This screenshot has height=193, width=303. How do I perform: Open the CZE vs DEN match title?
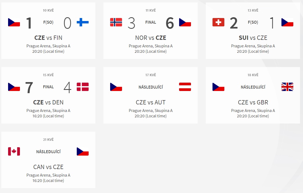tap(48, 102)
